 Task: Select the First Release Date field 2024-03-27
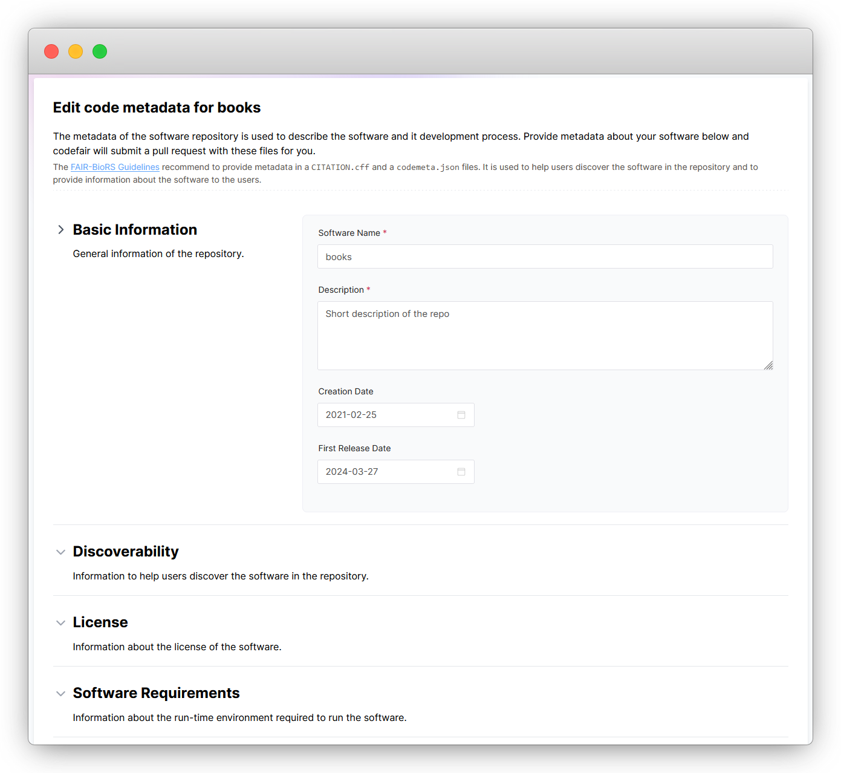click(387, 472)
